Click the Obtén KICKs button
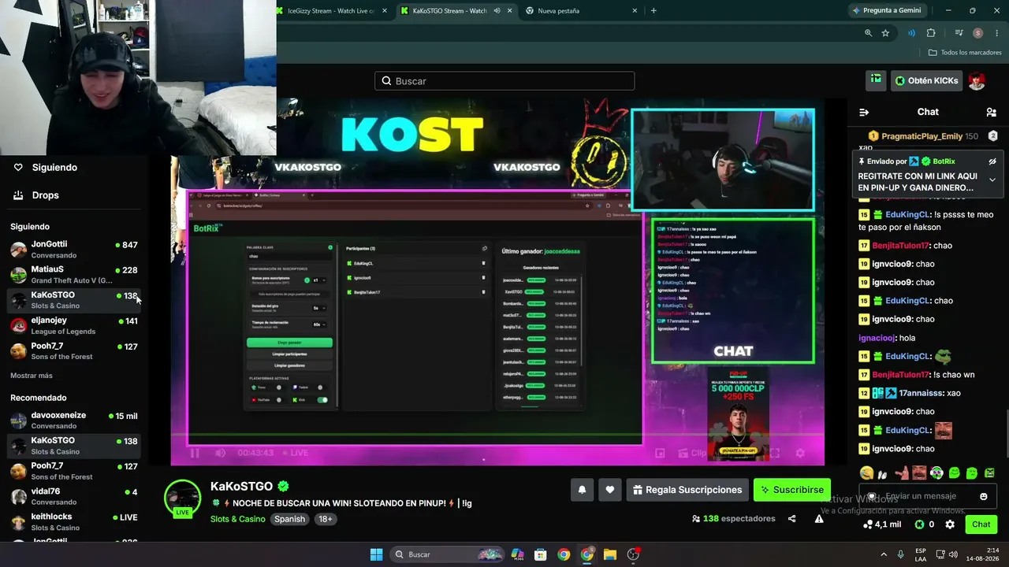Screen dimensions: 1009x567 pyautogui.click(x=926, y=80)
